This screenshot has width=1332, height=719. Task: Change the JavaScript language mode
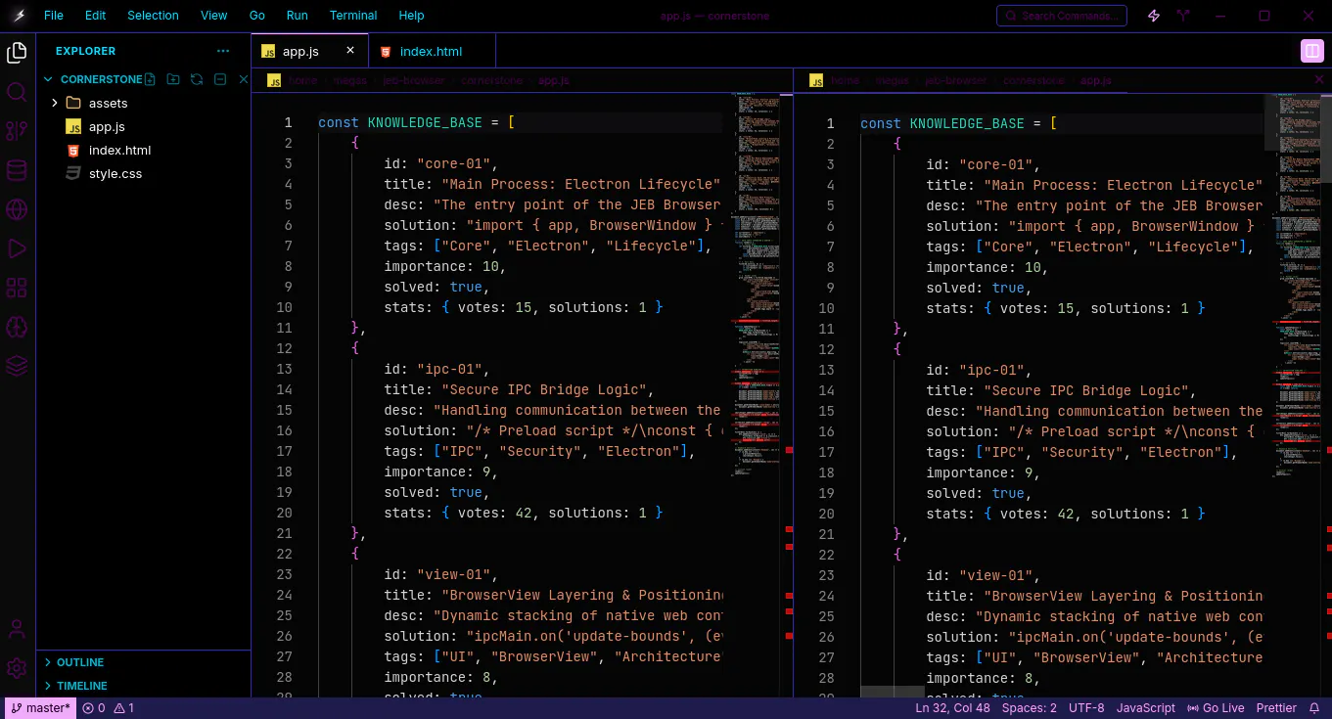pos(1146,708)
